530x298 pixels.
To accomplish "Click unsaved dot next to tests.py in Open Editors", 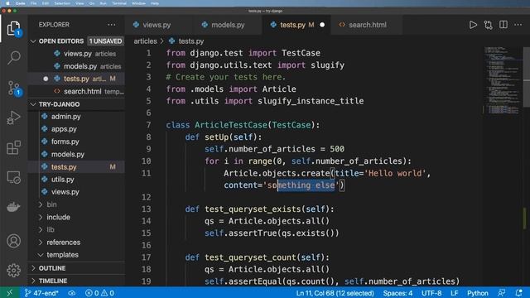I will click(x=46, y=79).
